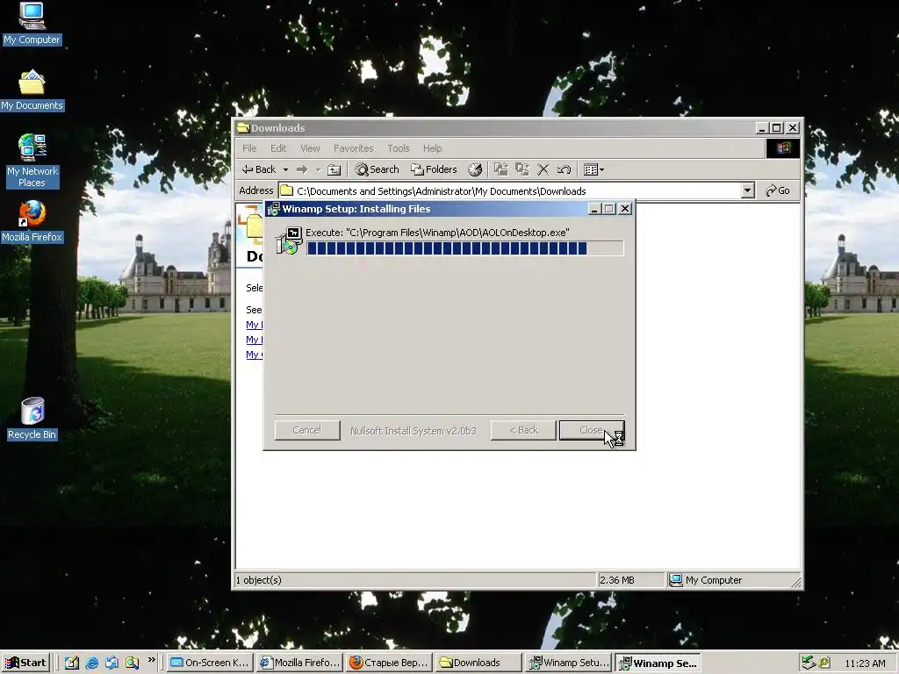This screenshot has width=899, height=674.
Task: Click the Delete X icon in toolbar
Action: pyautogui.click(x=543, y=169)
